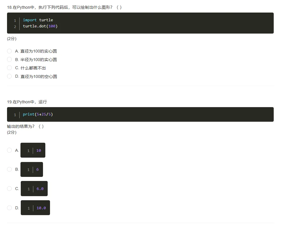Image resolution: width=286 pixels, height=230 pixels.
Task: Choose question 19 radio for answer 10.0
Action: (9, 208)
